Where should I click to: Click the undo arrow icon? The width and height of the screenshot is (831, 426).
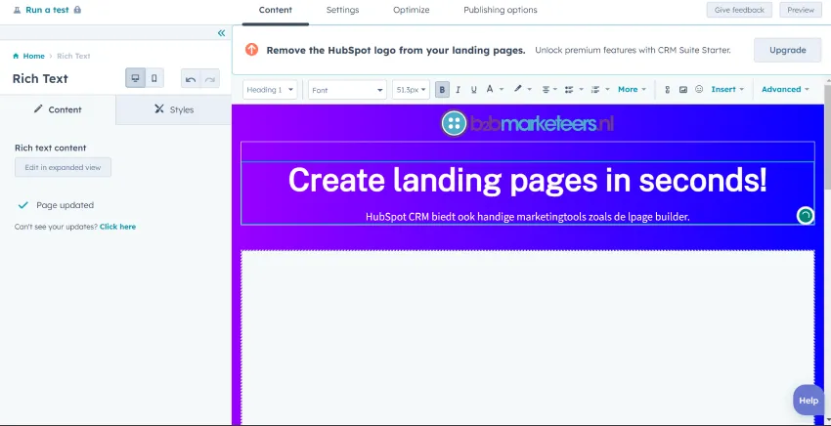(191, 79)
